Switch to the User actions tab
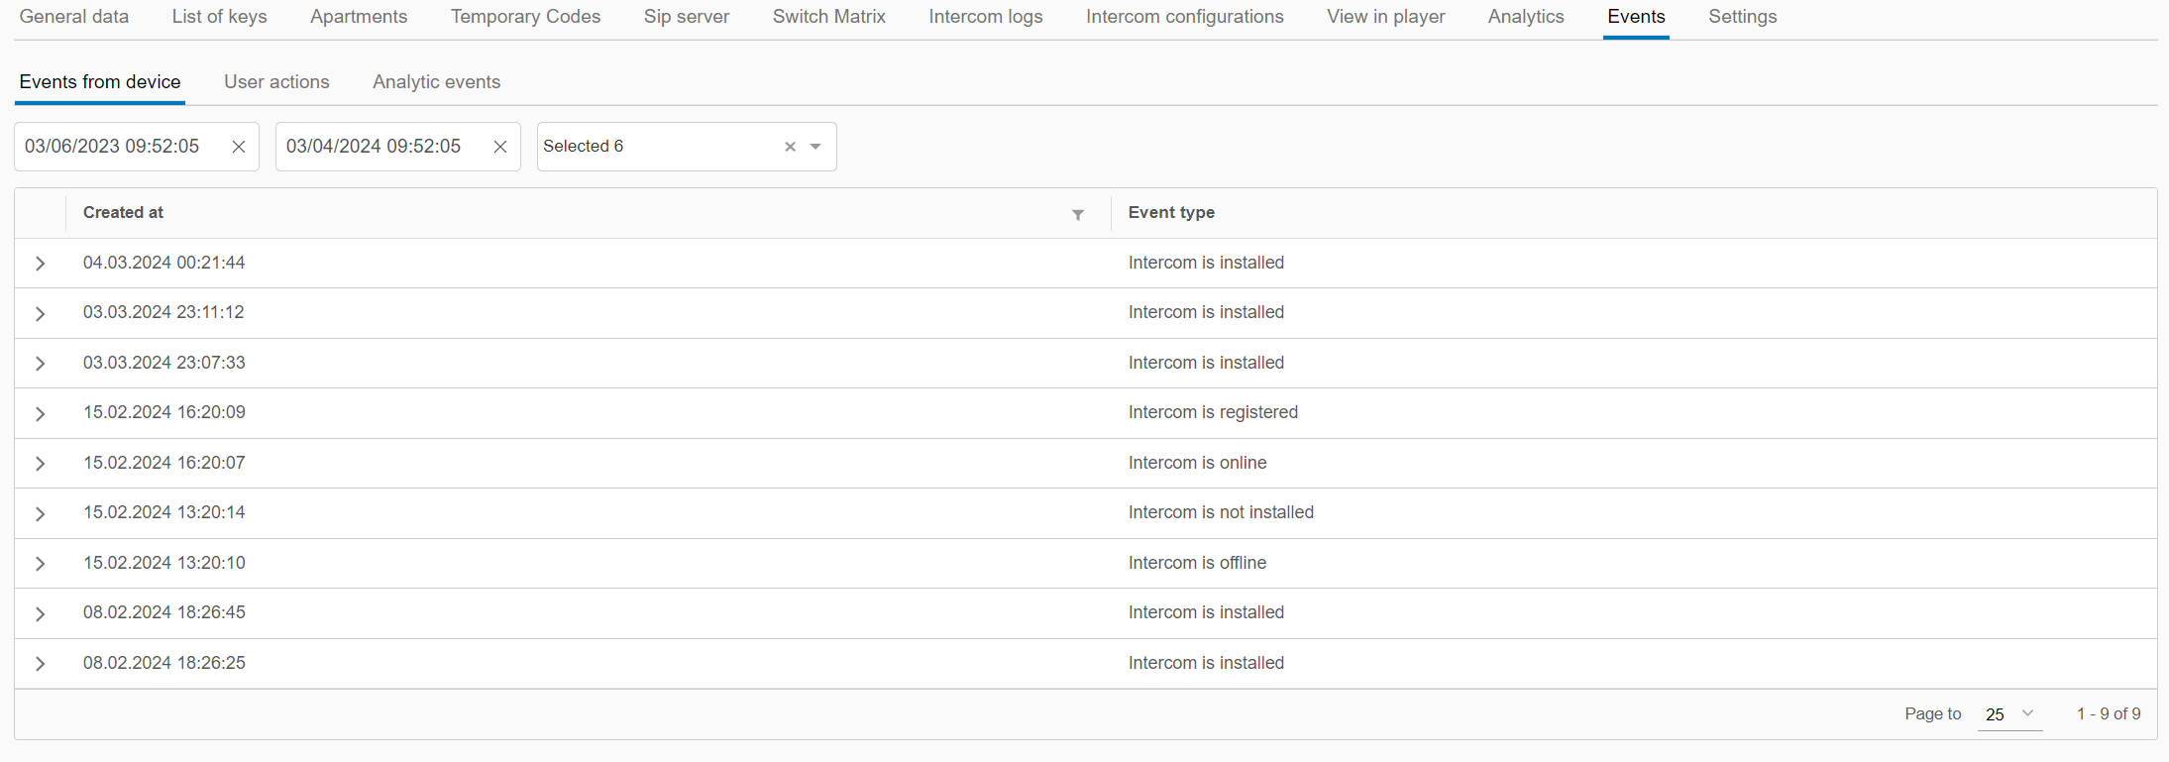 tap(276, 82)
